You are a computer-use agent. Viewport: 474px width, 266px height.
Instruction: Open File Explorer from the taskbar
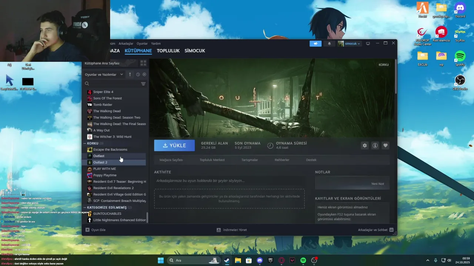(x=238, y=260)
